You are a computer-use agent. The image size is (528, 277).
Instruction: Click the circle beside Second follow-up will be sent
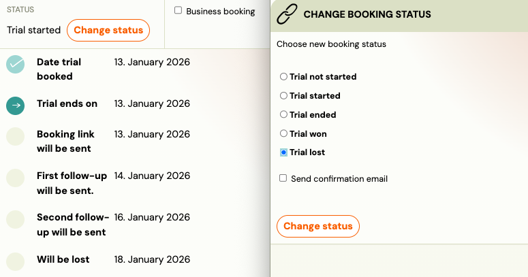(x=16, y=219)
